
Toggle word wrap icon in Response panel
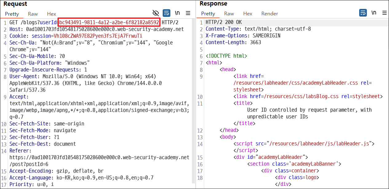coord(363,13)
